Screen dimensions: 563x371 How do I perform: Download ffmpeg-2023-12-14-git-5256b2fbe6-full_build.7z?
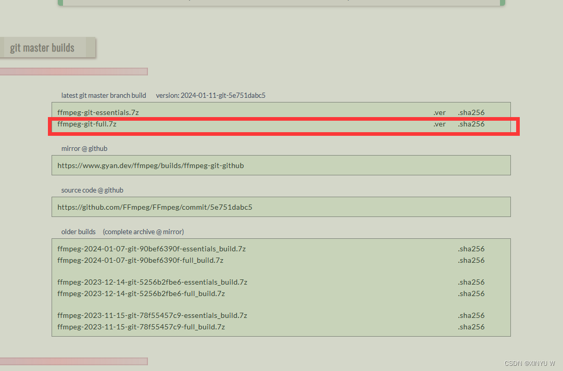(141, 293)
